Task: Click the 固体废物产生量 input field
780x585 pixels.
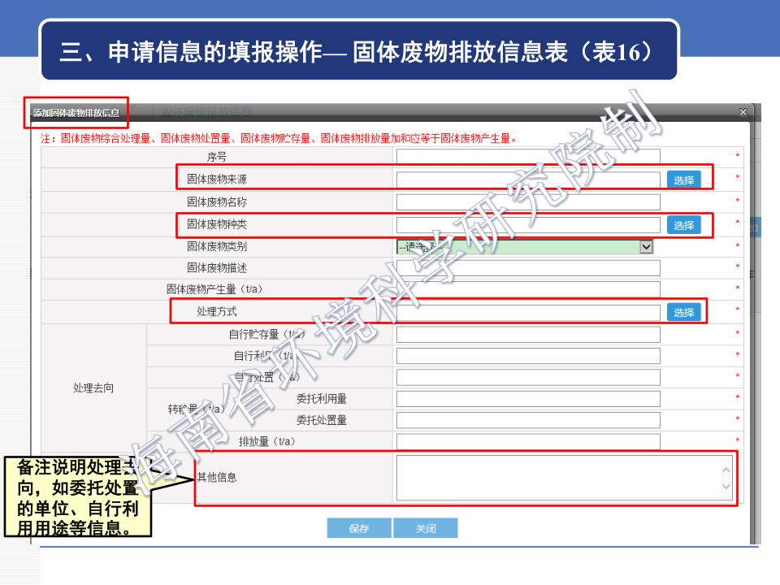Action: tap(528, 289)
